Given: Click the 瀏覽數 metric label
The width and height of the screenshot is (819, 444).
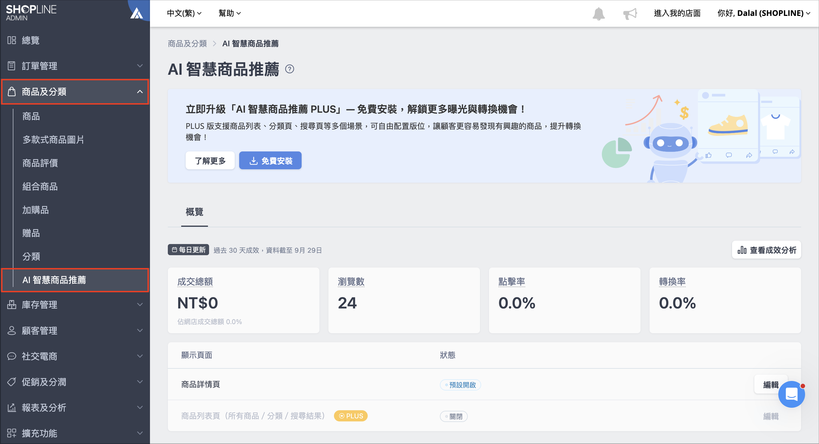Looking at the screenshot, I should [x=351, y=282].
